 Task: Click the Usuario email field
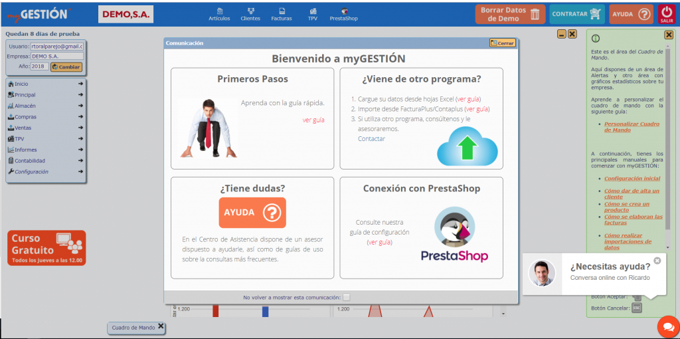tap(57, 46)
